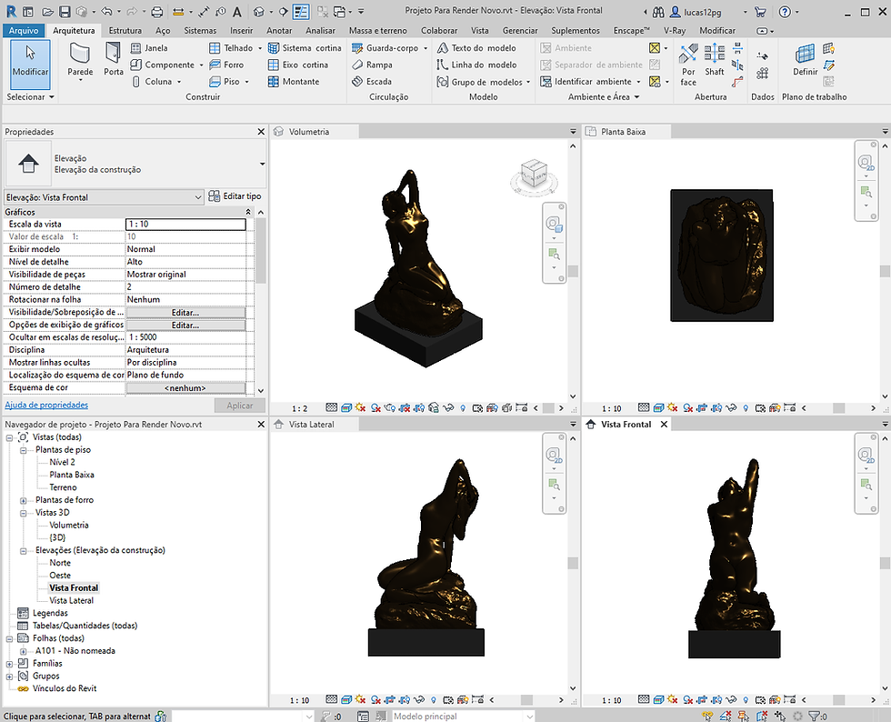This screenshot has height=722, width=891.
Task: Click detail level icon in Vista Lateral view bar
Action: [x=331, y=700]
